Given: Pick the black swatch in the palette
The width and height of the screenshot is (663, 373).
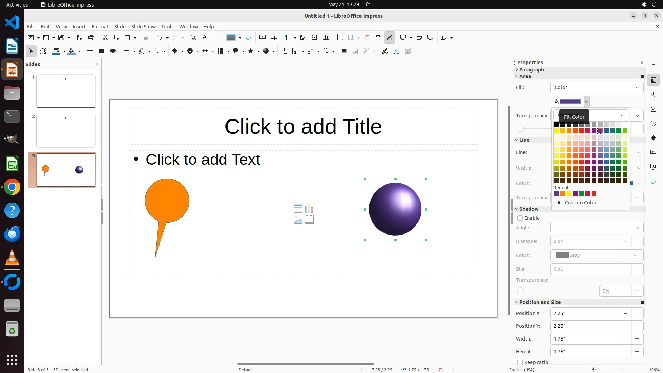Looking at the screenshot, I should tap(556, 125).
